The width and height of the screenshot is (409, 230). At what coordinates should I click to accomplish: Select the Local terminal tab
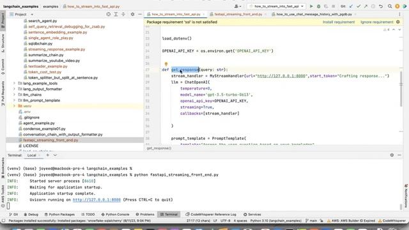(x=31, y=155)
